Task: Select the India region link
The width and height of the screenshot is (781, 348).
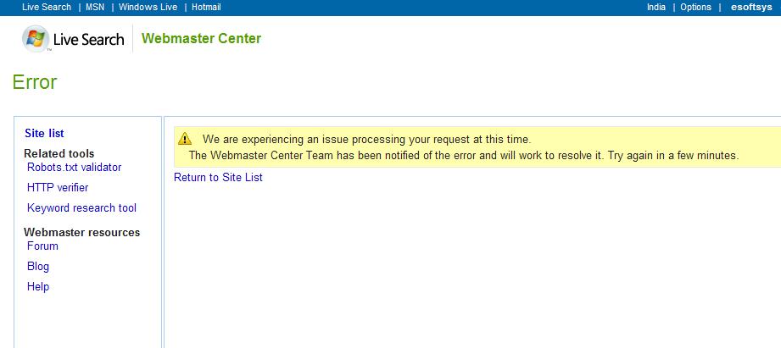Action: (x=655, y=8)
